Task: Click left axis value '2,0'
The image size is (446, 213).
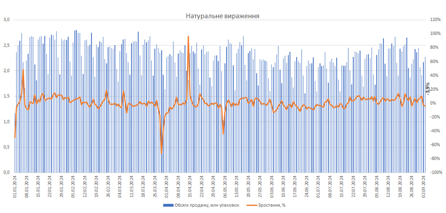Action: [6, 70]
